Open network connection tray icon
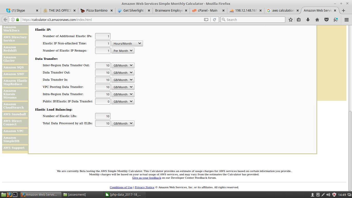Viewport: 352px width, 198px height. tap(323, 195)
